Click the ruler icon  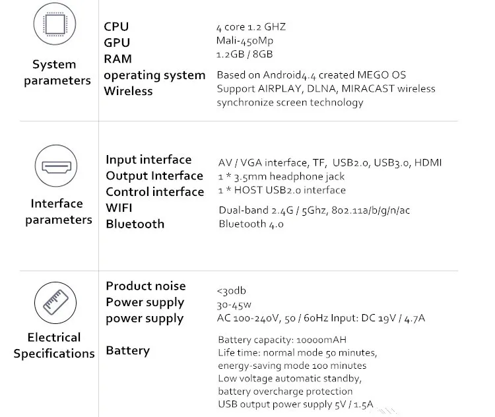(x=55, y=303)
